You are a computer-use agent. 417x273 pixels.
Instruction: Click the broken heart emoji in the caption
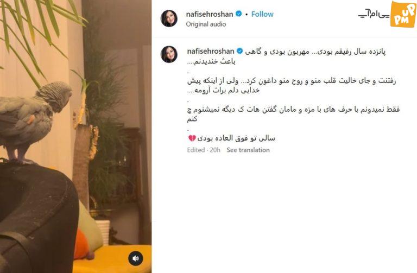pos(192,138)
